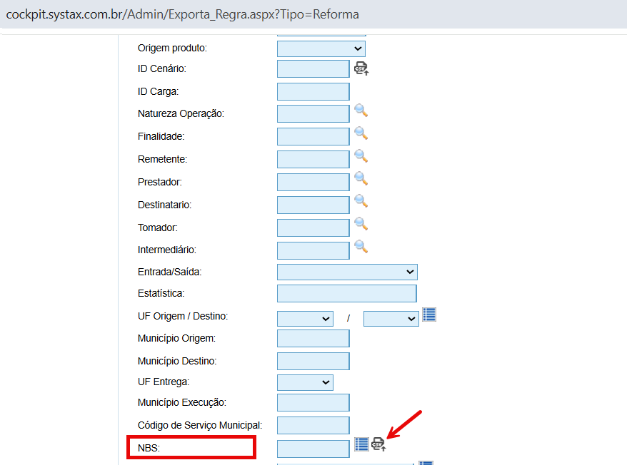Expand the Origem produto dropdown
The image size is (627, 465).
coord(321,48)
